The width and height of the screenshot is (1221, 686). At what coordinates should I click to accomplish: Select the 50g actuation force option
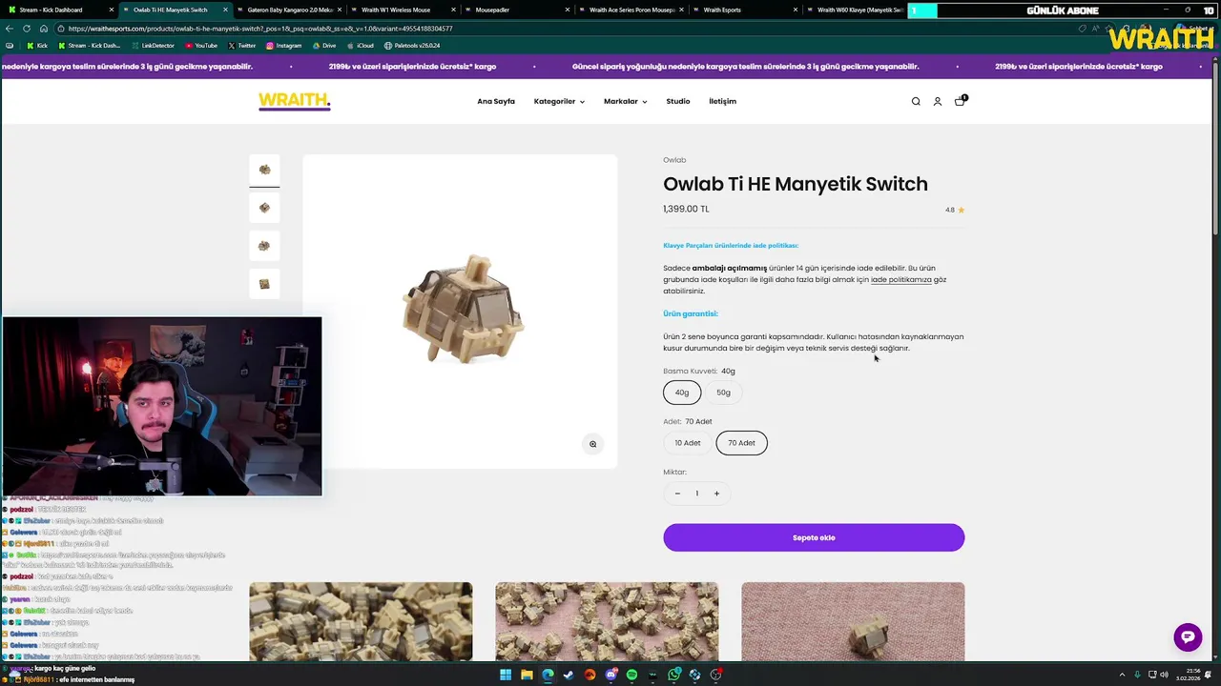(x=723, y=393)
